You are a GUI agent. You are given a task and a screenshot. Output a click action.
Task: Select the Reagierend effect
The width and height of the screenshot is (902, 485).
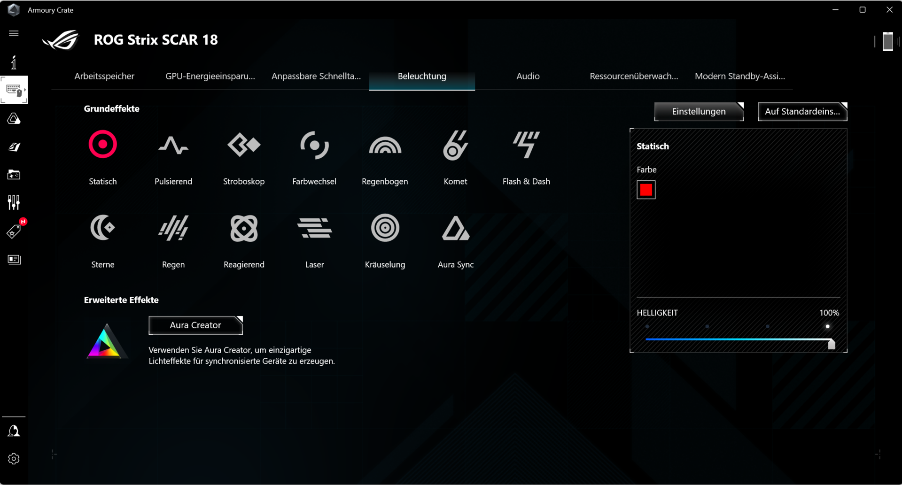(244, 228)
